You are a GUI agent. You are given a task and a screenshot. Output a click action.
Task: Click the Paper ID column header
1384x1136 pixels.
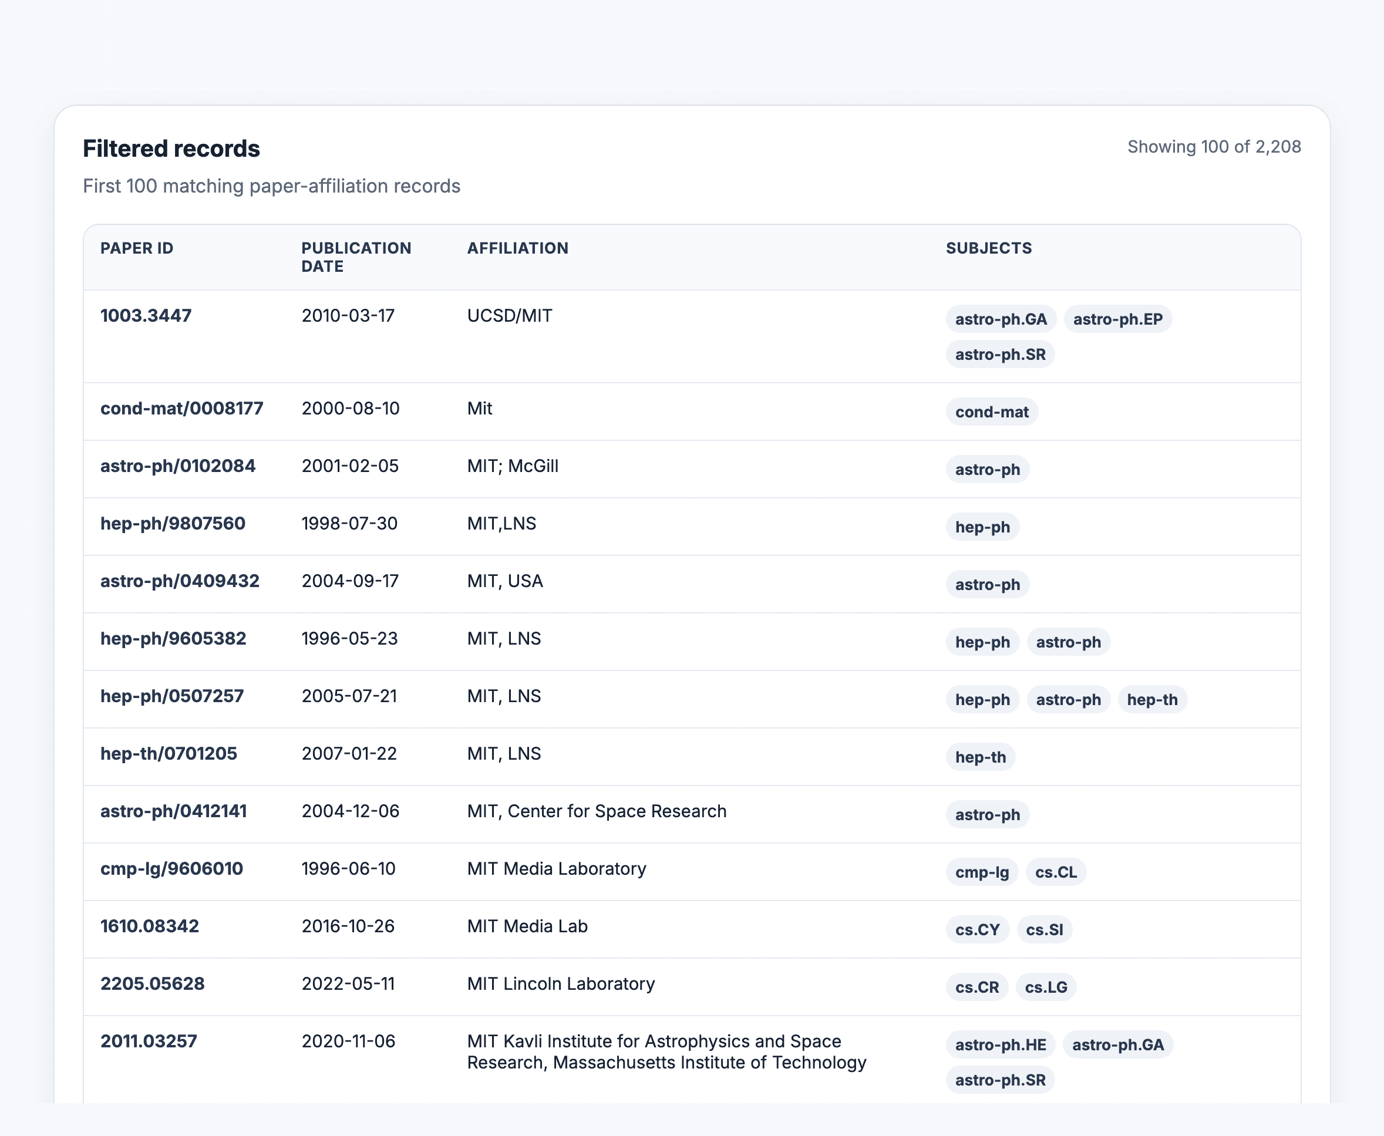(x=137, y=249)
